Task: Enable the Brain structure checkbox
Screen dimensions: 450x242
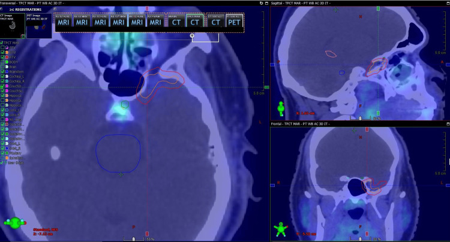Action: click(x=2, y=66)
